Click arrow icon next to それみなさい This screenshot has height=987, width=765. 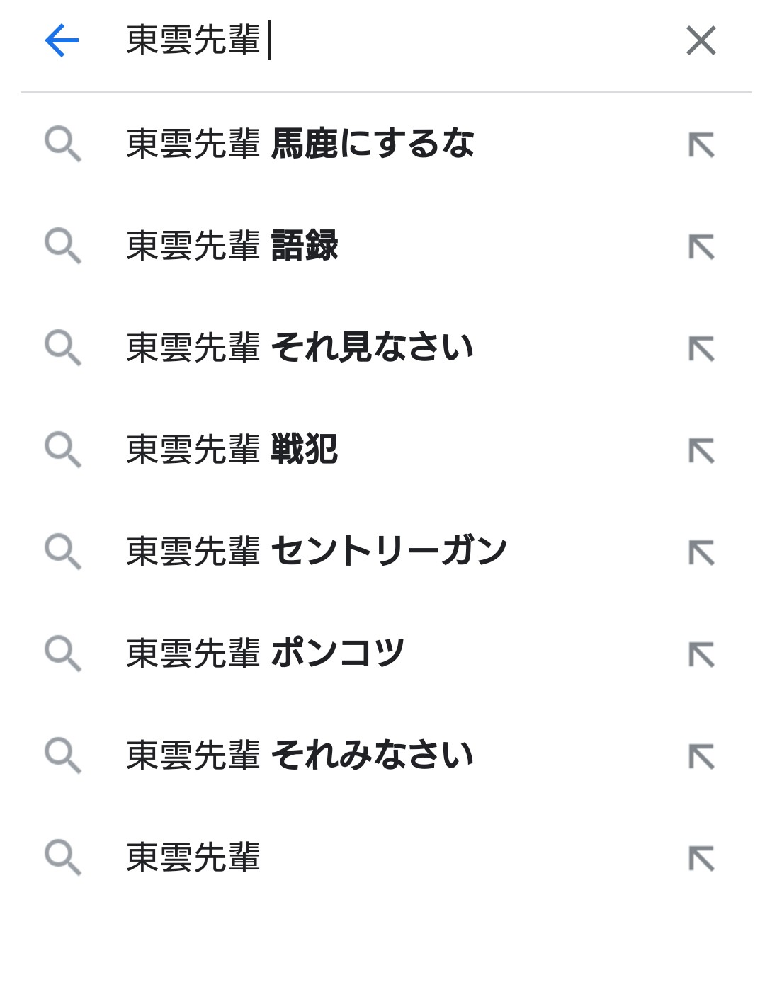click(701, 757)
